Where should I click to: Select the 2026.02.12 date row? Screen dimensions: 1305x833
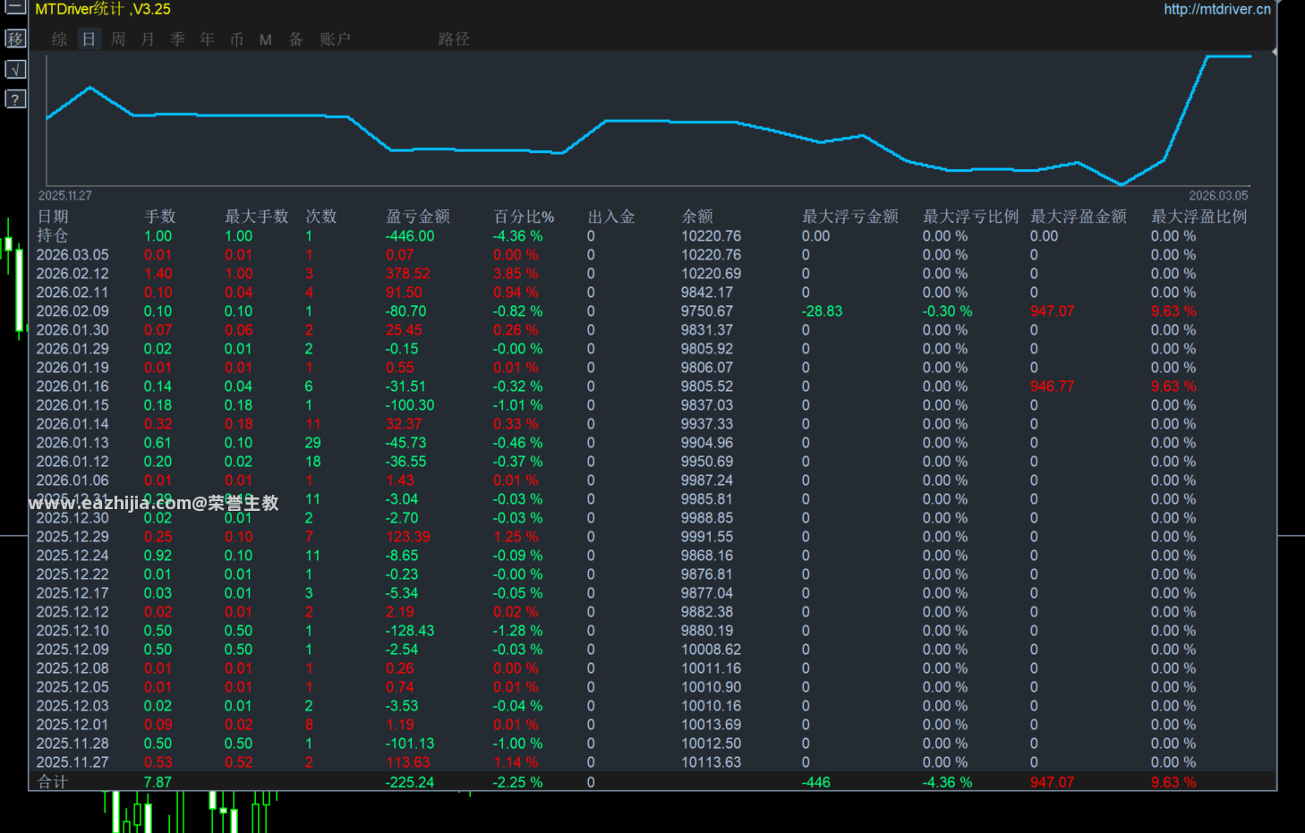point(72,274)
